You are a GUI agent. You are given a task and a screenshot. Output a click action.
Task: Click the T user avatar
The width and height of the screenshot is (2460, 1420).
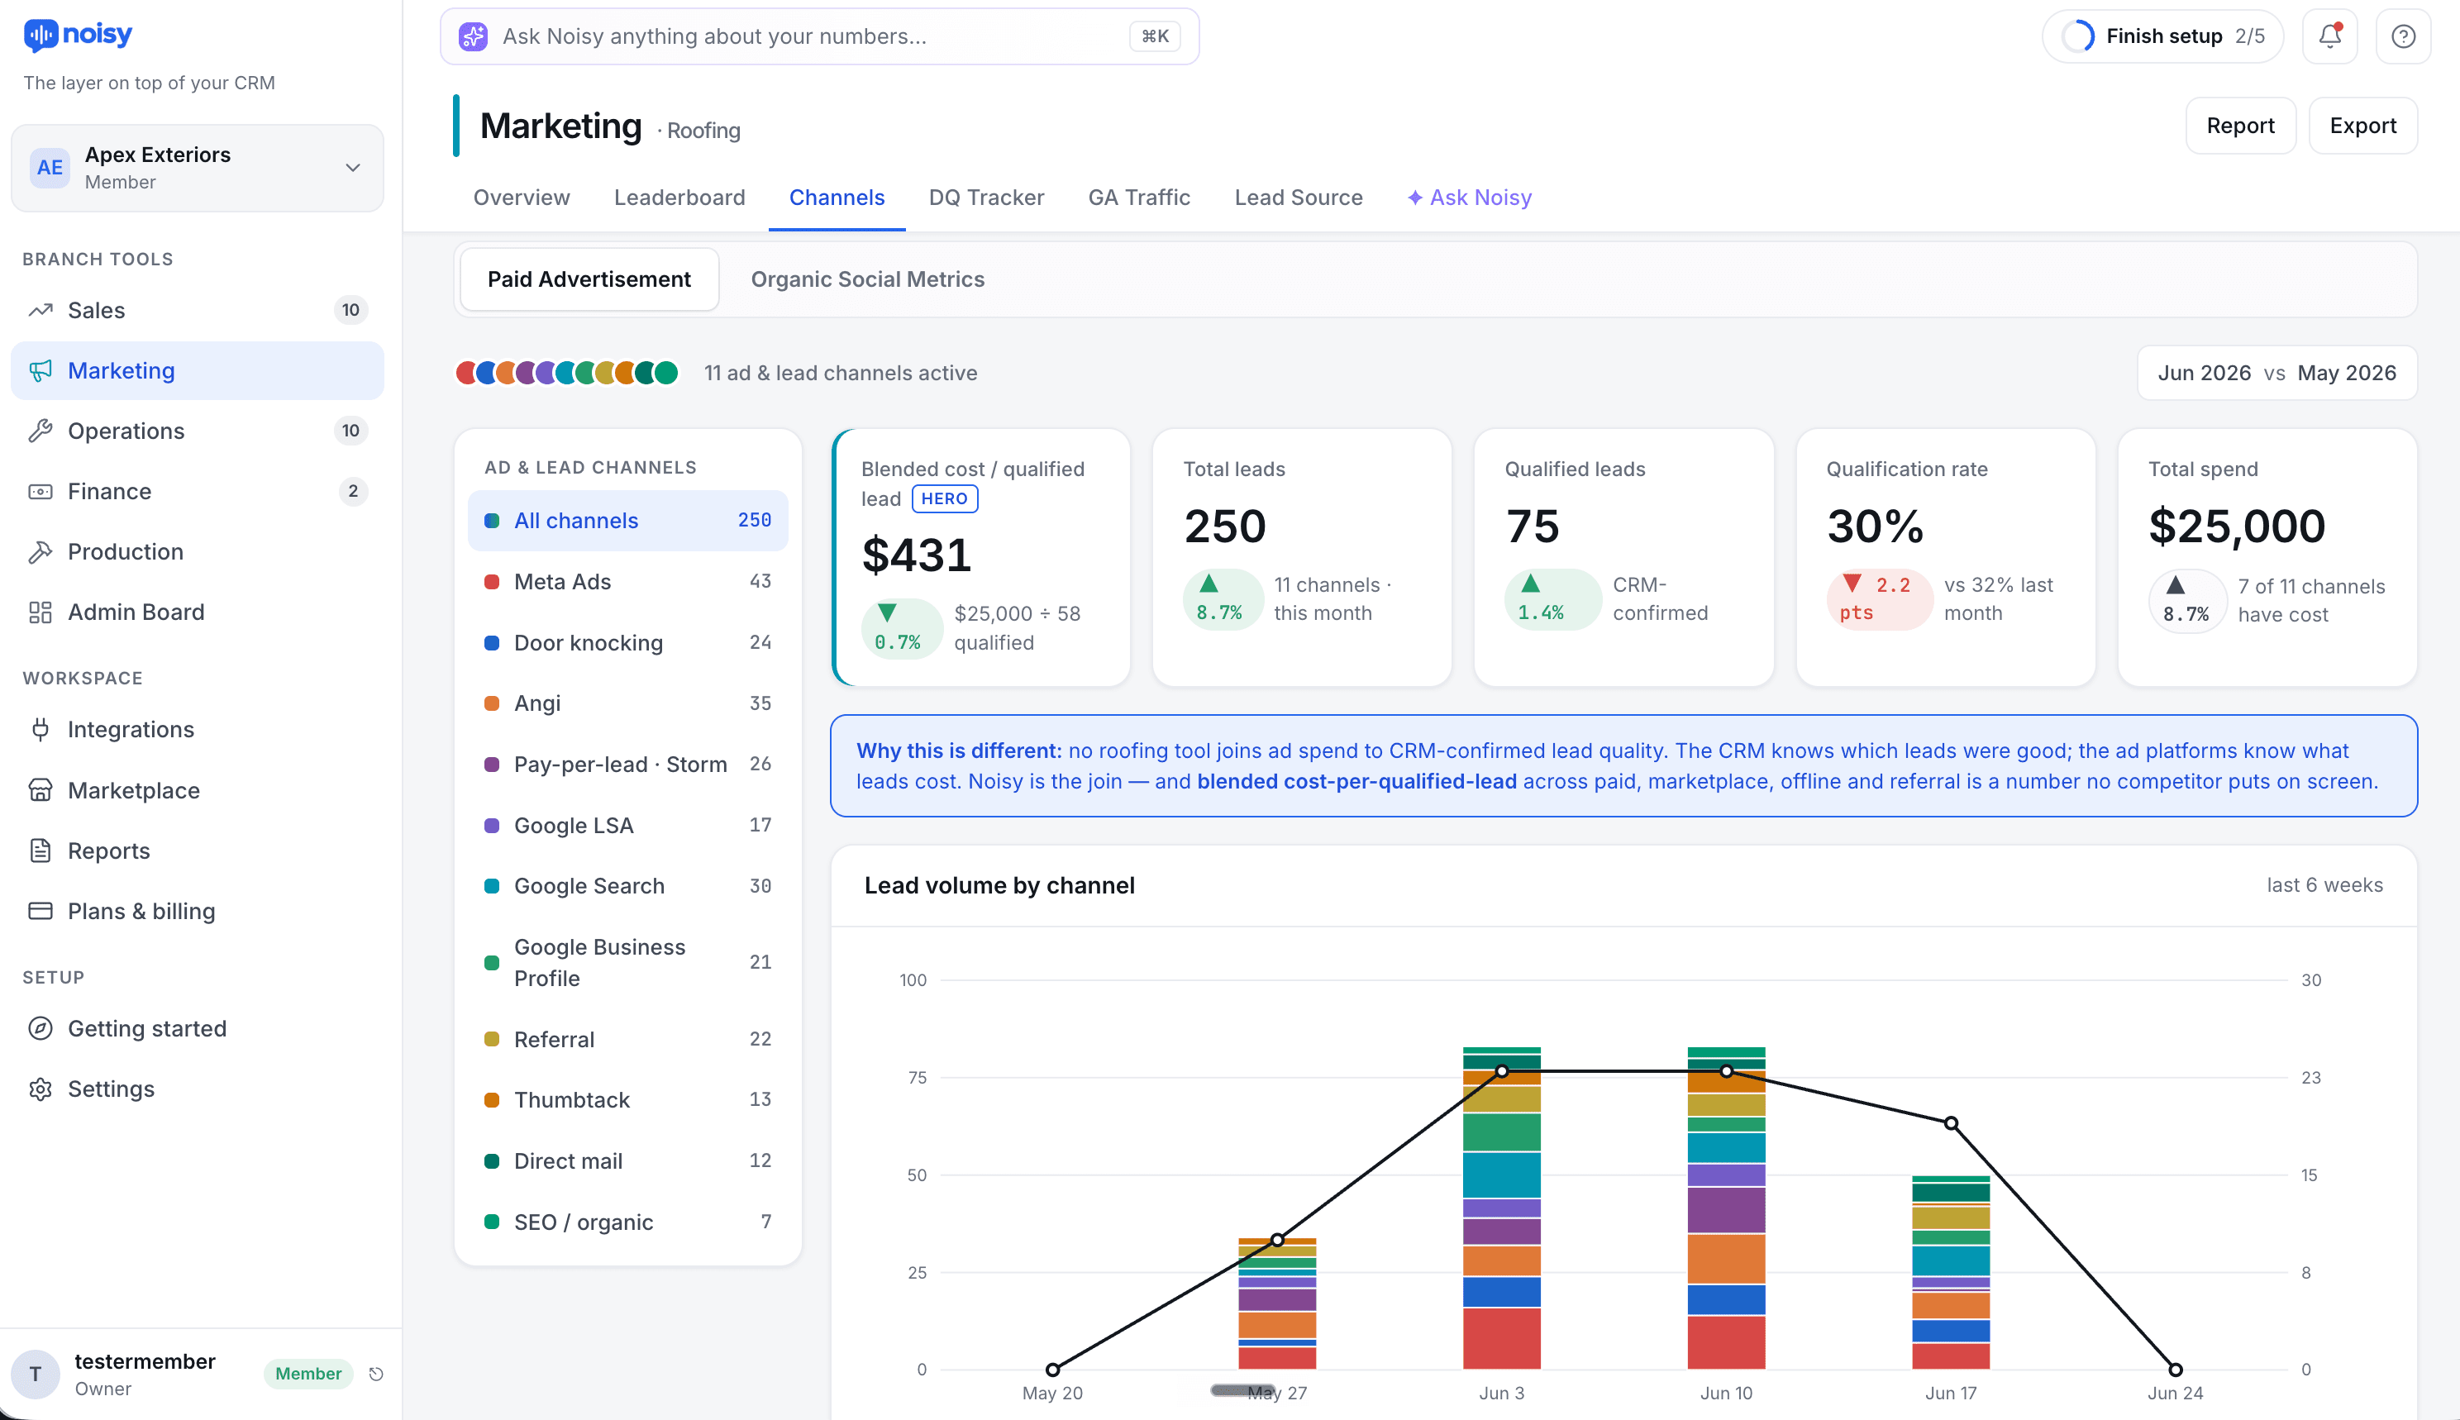click(x=35, y=1373)
